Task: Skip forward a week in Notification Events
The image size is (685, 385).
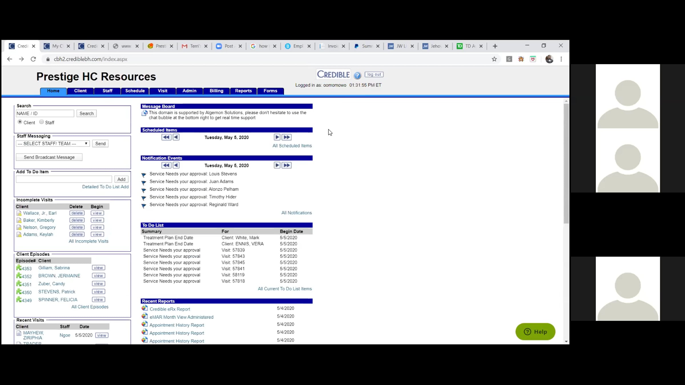Action: (x=287, y=165)
